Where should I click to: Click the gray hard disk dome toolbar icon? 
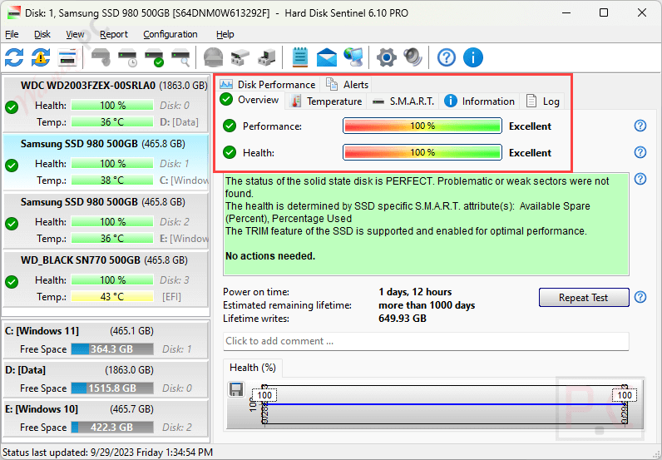tap(214, 57)
